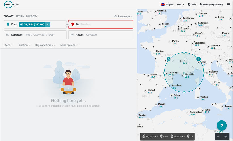Switch to ONE-WAY trip type
Viewport: 233px width, 141px height.
[x=9, y=16]
